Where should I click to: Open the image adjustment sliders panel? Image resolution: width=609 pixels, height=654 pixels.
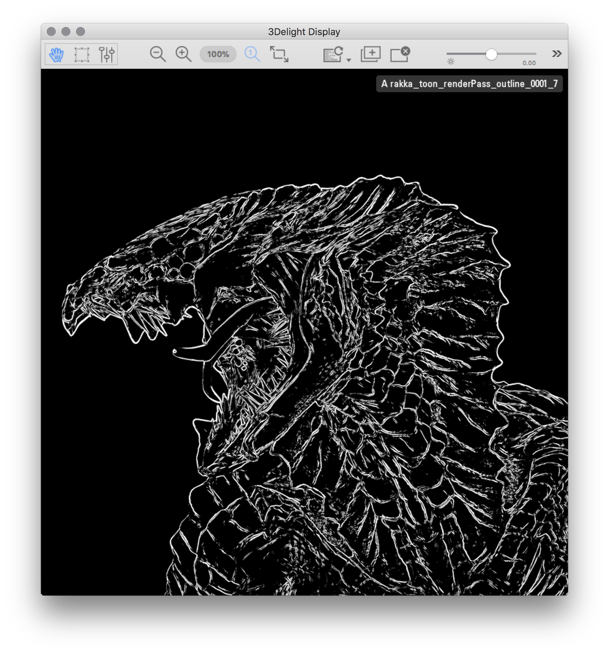107,54
